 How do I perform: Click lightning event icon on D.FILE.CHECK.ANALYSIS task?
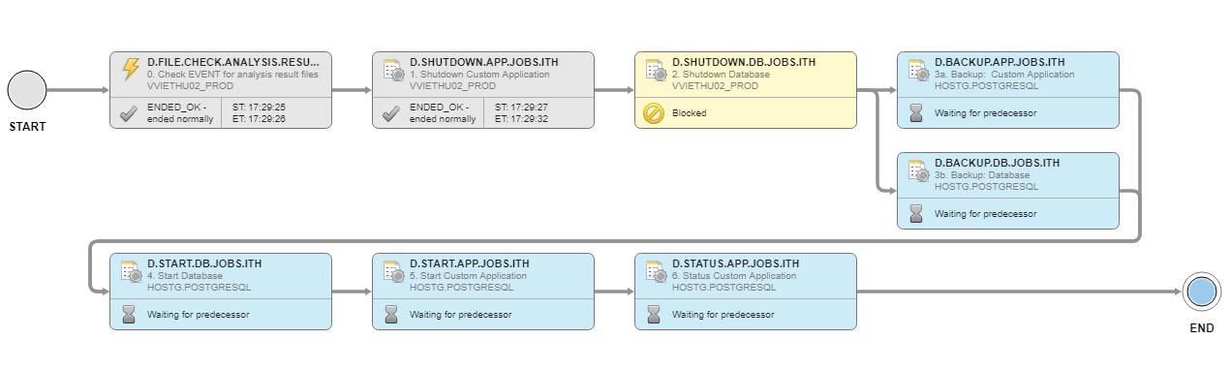(131, 71)
